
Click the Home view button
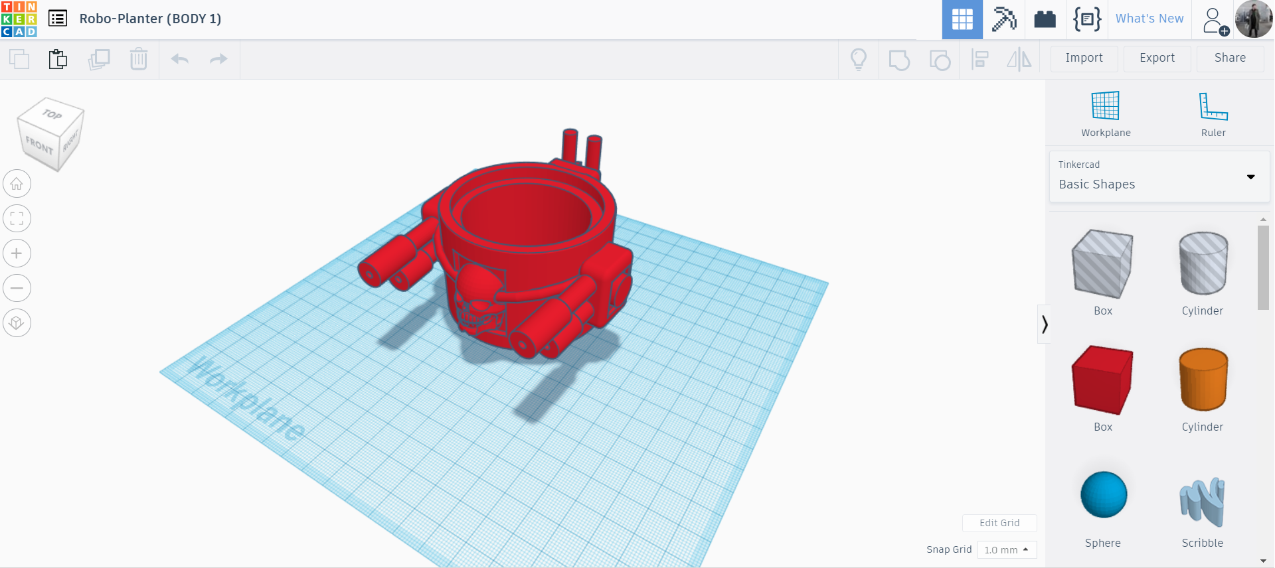[x=17, y=184]
